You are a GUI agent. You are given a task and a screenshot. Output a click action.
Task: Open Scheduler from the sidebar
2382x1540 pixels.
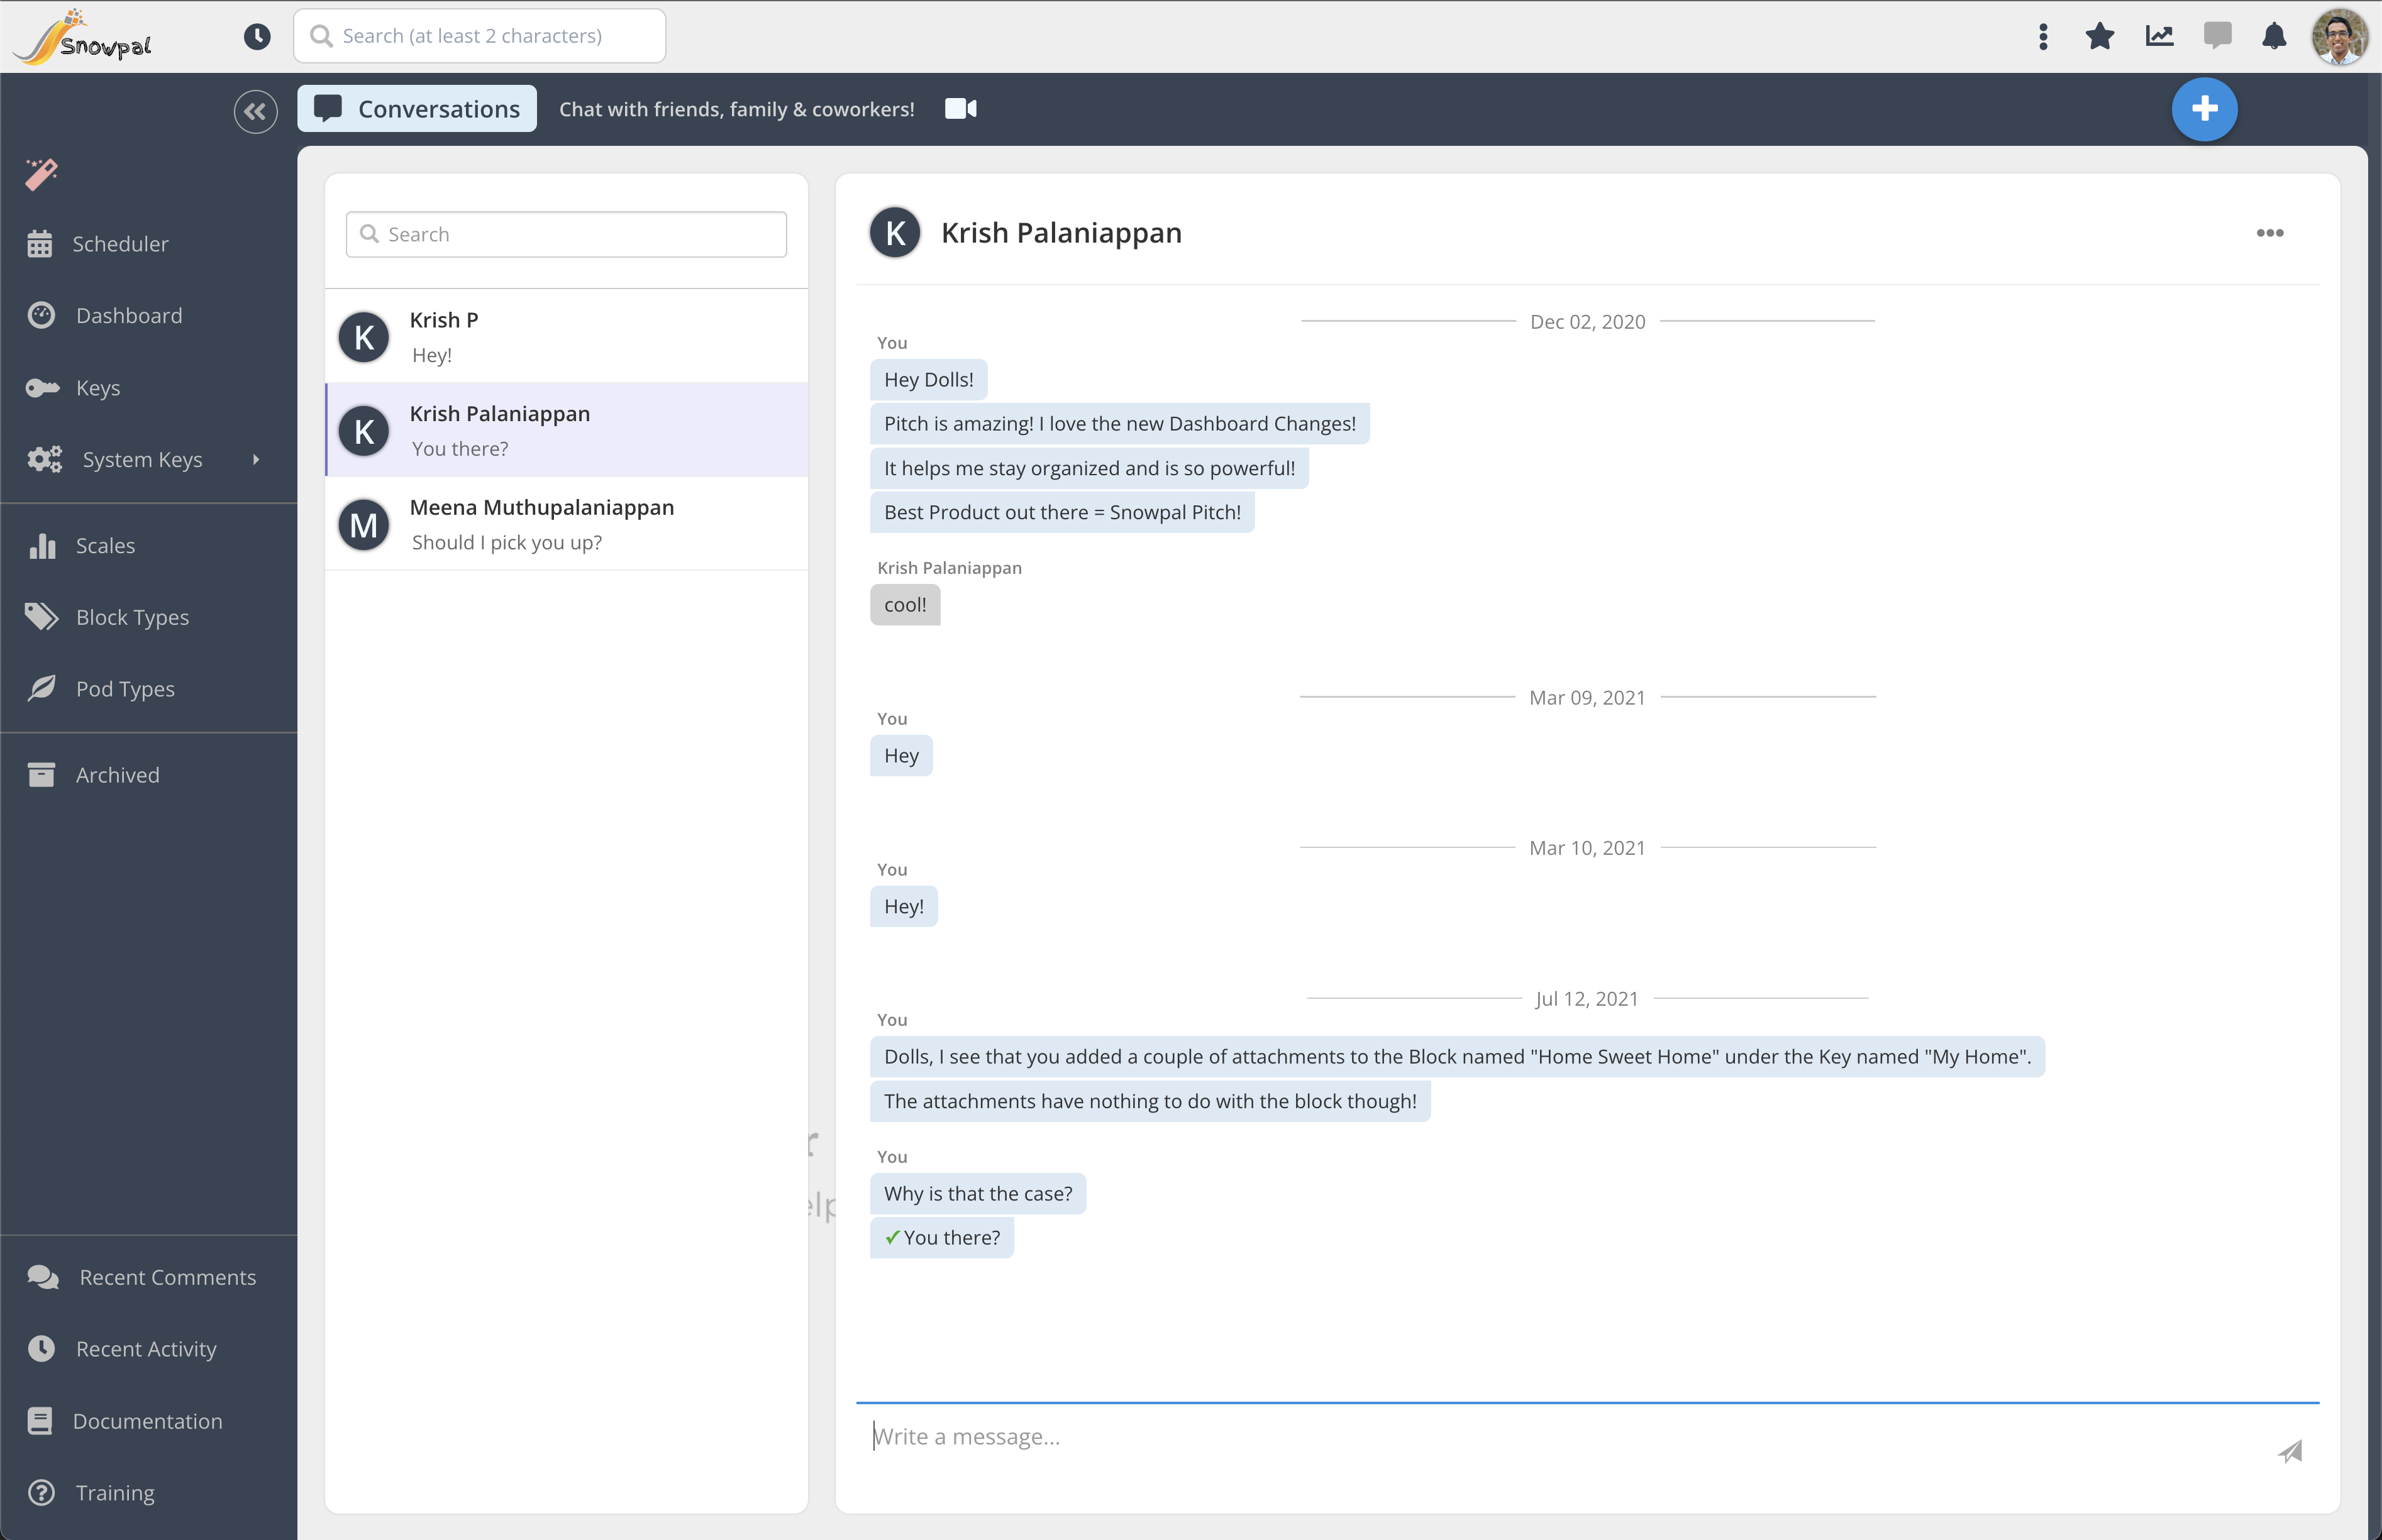coord(120,244)
